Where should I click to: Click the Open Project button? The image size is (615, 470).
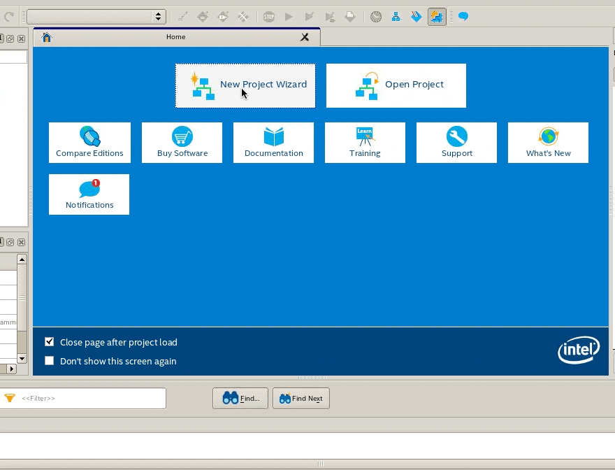[396, 85]
